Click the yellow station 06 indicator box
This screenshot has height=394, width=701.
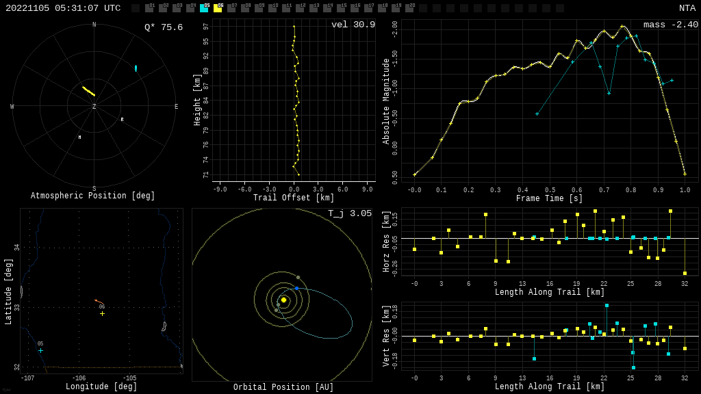coord(218,8)
